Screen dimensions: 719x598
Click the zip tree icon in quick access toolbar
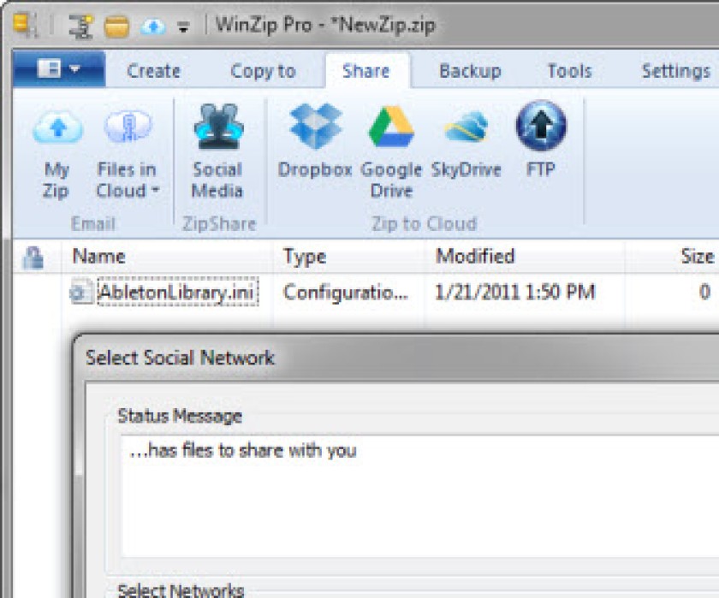[x=80, y=25]
